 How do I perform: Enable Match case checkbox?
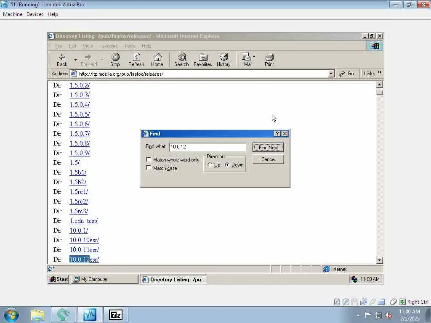(149, 168)
